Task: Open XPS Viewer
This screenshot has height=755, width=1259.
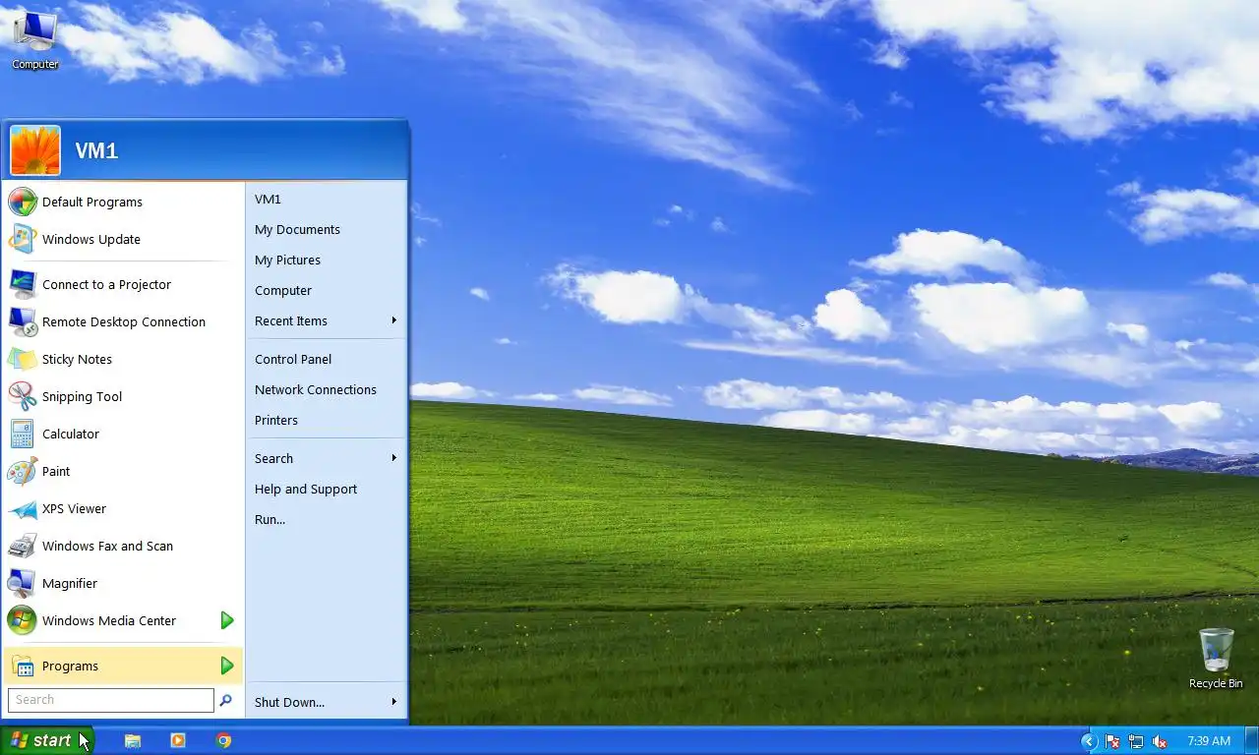Action: point(123,508)
